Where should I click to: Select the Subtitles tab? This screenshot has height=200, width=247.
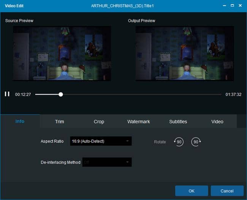click(178, 122)
